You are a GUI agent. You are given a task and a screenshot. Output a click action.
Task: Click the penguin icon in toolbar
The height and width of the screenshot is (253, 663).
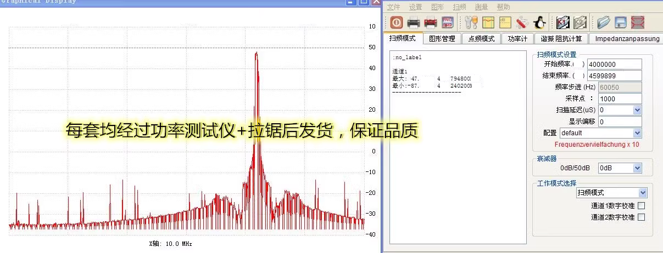pyautogui.click(x=539, y=22)
